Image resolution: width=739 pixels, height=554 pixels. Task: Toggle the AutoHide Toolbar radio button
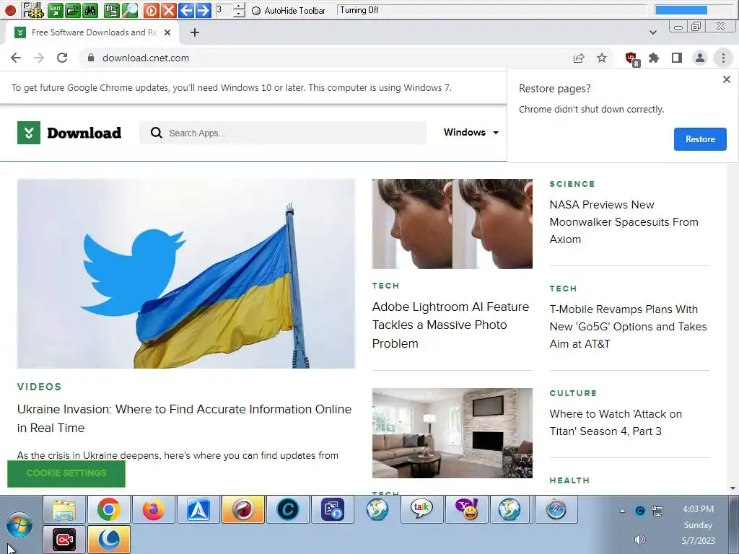click(x=256, y=11)
